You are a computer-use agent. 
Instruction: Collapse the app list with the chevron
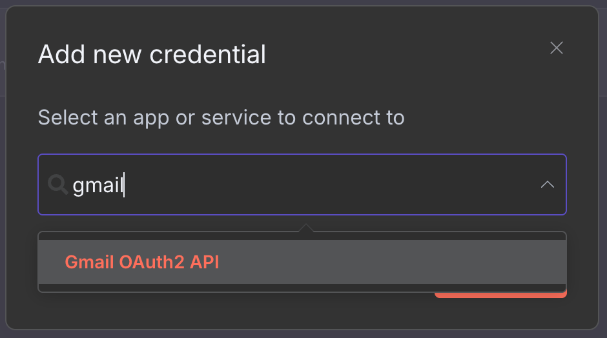(x=548, y=184)
